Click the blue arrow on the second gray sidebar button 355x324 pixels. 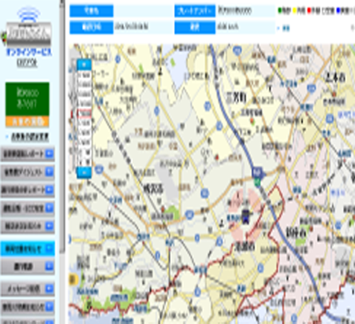coord(49,172)
